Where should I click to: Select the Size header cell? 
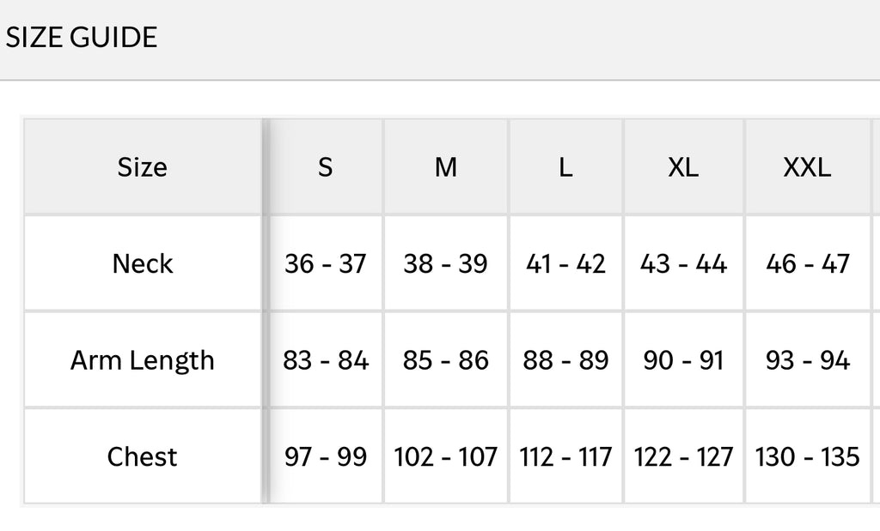[143, 167]
